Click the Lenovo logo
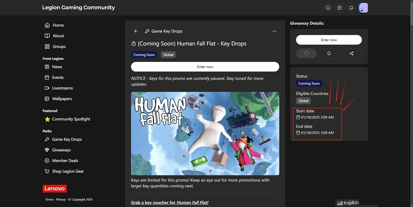Image resolution: width=413 pixels, height=207 pixels. tap(55, 189)
